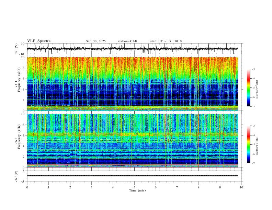Click the '8' time axis tick label
Viewport: 272px width, 210px height.
(199, 187)
